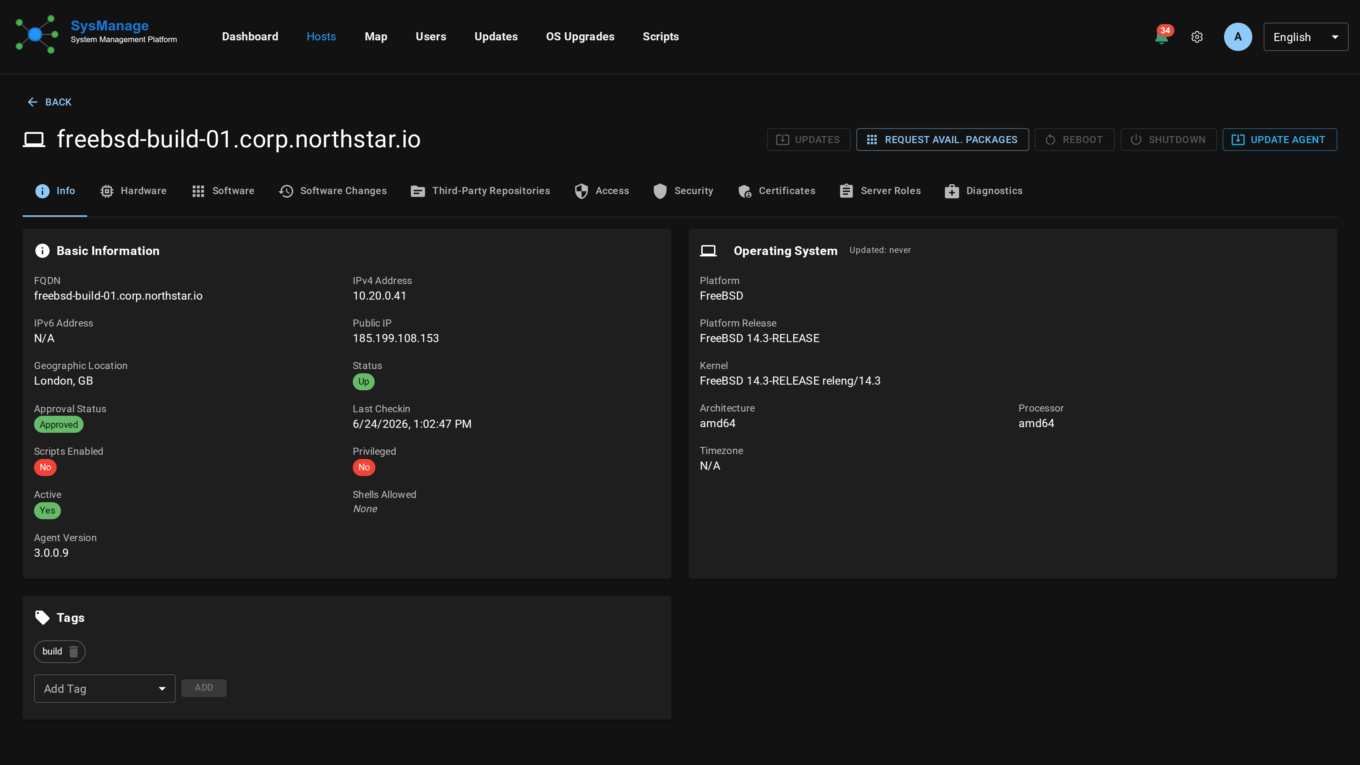Click the Basic Information info icon
Screen dimensions: 1360x765
tap(42, 251)
